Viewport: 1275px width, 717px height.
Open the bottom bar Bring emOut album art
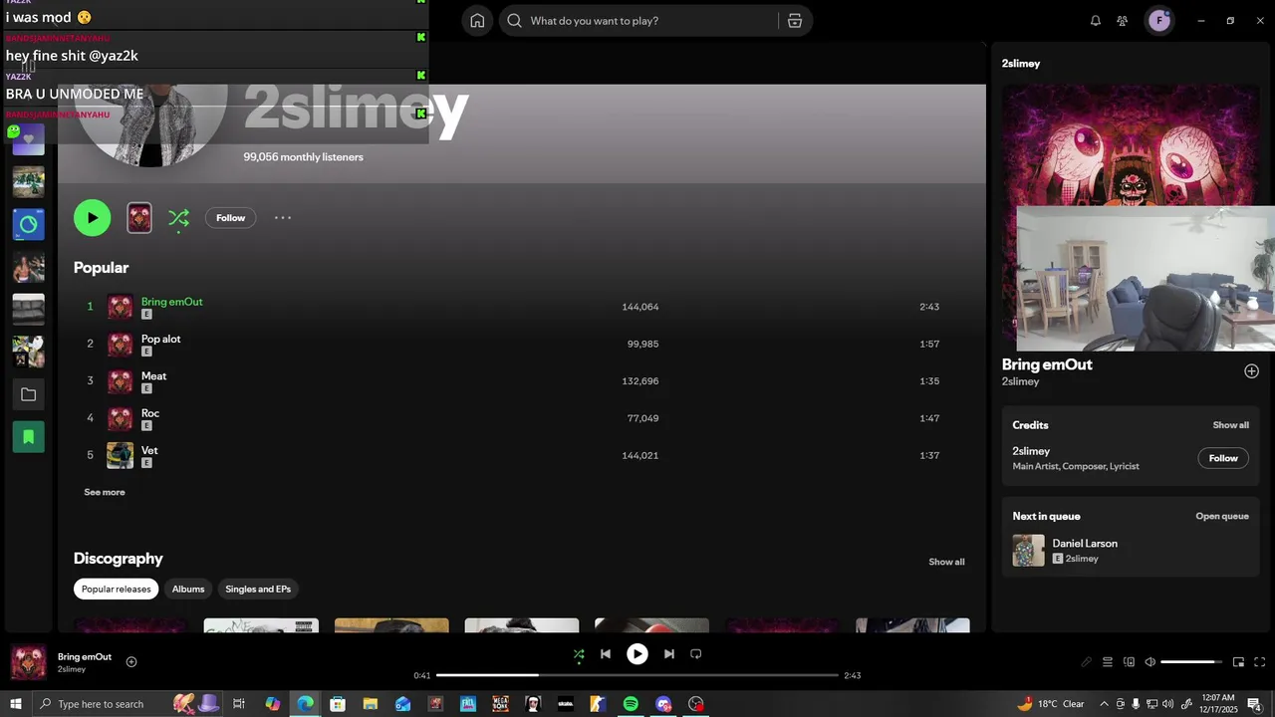click(28, 662)
